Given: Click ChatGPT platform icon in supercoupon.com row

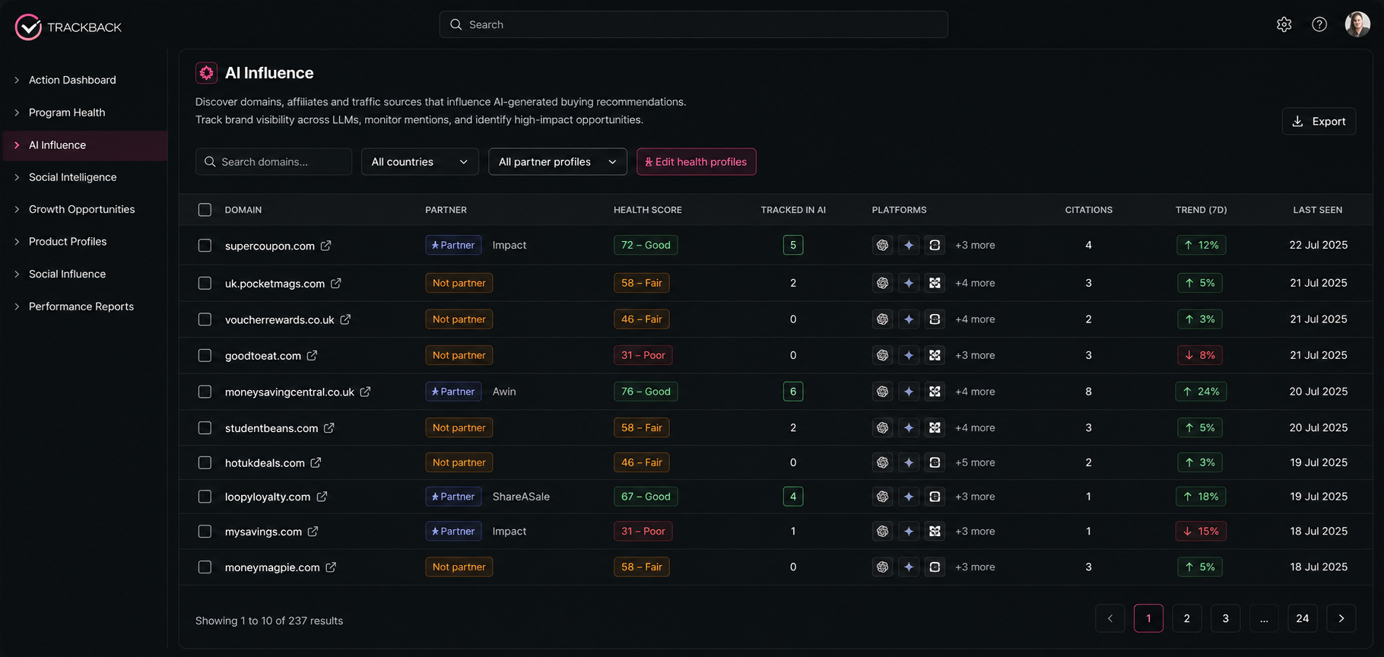Looking at the screenshot, I should 882,245.
